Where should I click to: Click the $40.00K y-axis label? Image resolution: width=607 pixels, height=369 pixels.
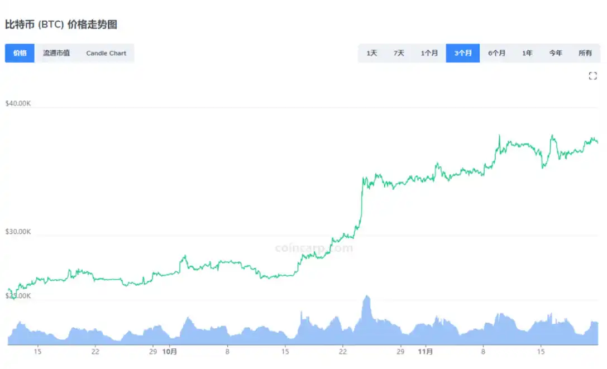coord(18,103)
